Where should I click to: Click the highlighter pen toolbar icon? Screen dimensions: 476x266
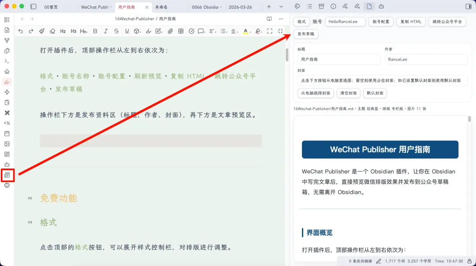pyautogui.click(x=149, y=31)
